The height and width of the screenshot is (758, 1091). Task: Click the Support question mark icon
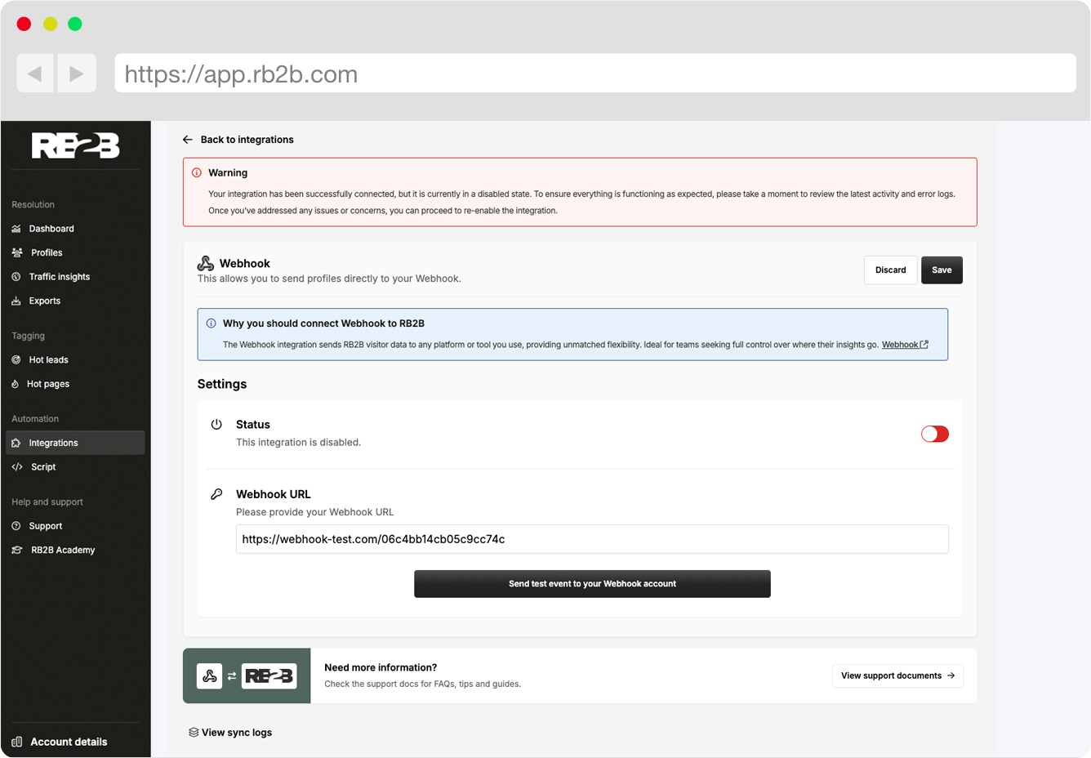pos(16,526)
